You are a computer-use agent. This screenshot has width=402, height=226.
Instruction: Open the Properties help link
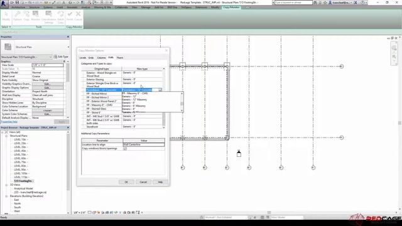click(x=9, y=122)
